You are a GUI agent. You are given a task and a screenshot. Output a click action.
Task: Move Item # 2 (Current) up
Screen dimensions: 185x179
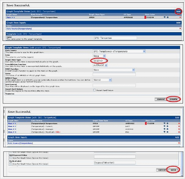[168, 126]
